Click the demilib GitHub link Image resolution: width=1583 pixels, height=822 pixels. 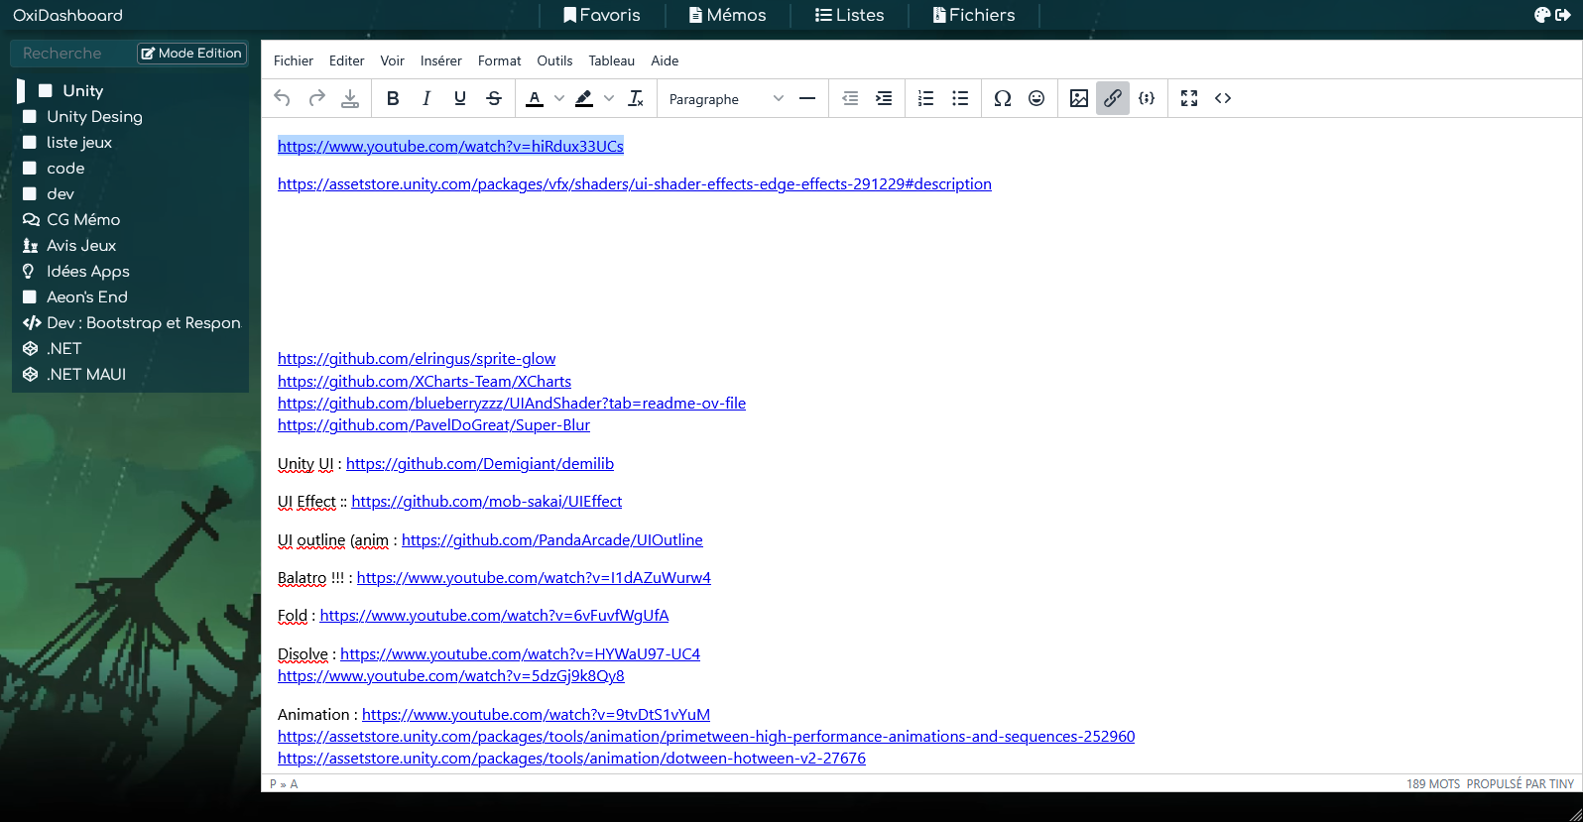click(480, 463)
